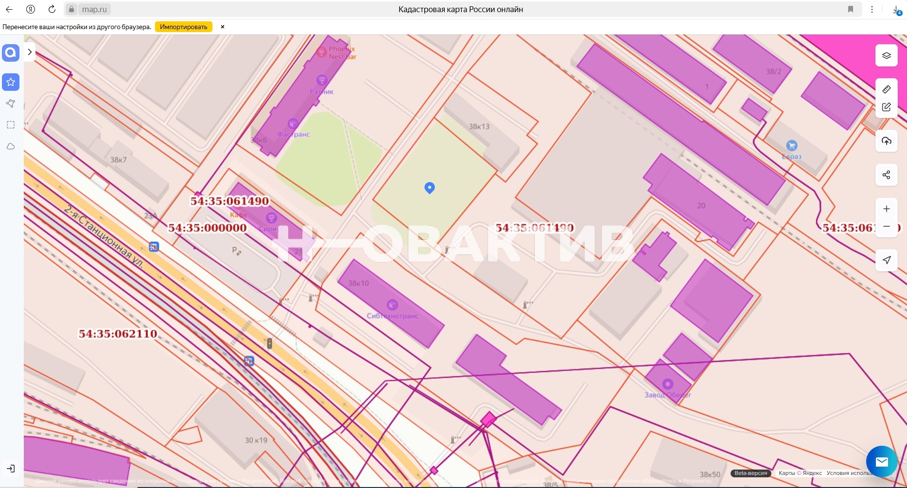Zoom in on the map
Screen dimensions: 907x488
[x=886, y=209]
